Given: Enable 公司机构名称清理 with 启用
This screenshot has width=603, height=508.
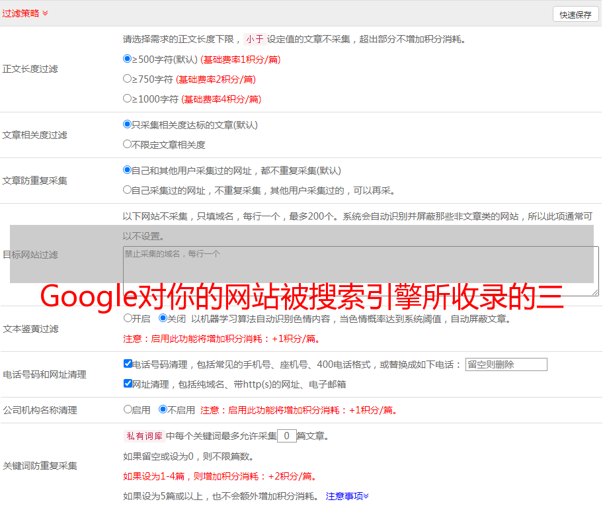Looking at the screenshot, I should click(128, 409).
